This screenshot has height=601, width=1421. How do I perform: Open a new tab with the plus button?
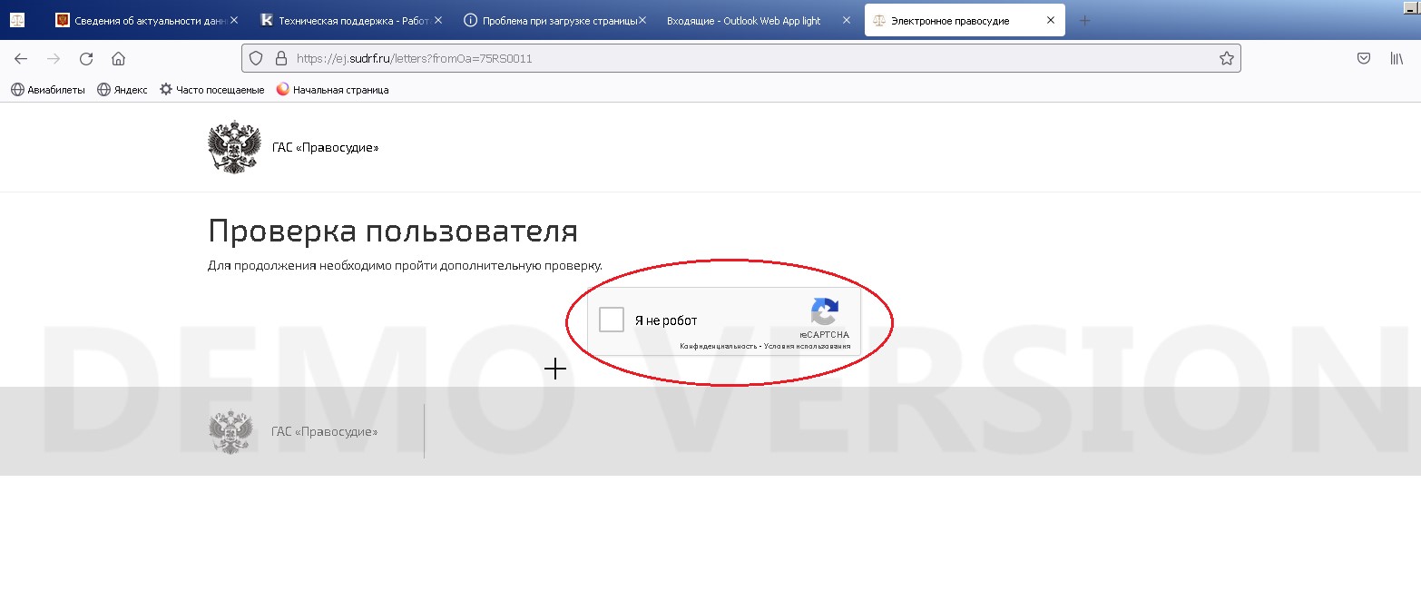tap(1084, 21)
